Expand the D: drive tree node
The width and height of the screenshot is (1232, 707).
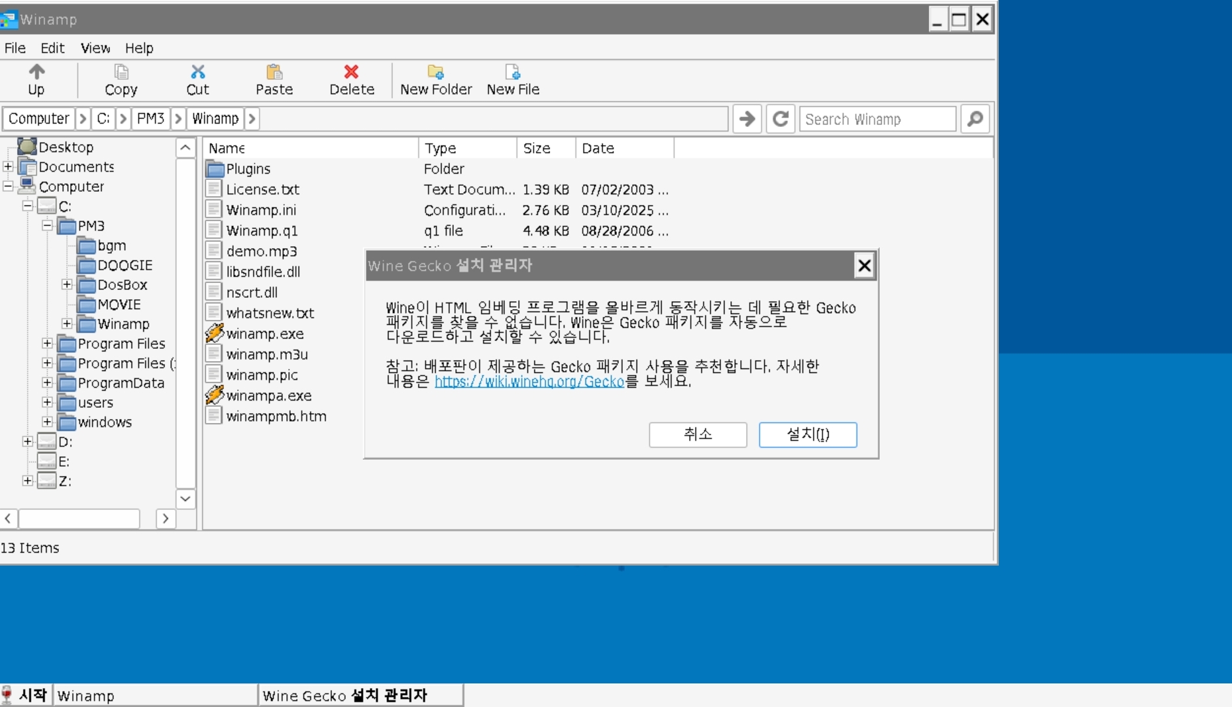pos(28,441)
